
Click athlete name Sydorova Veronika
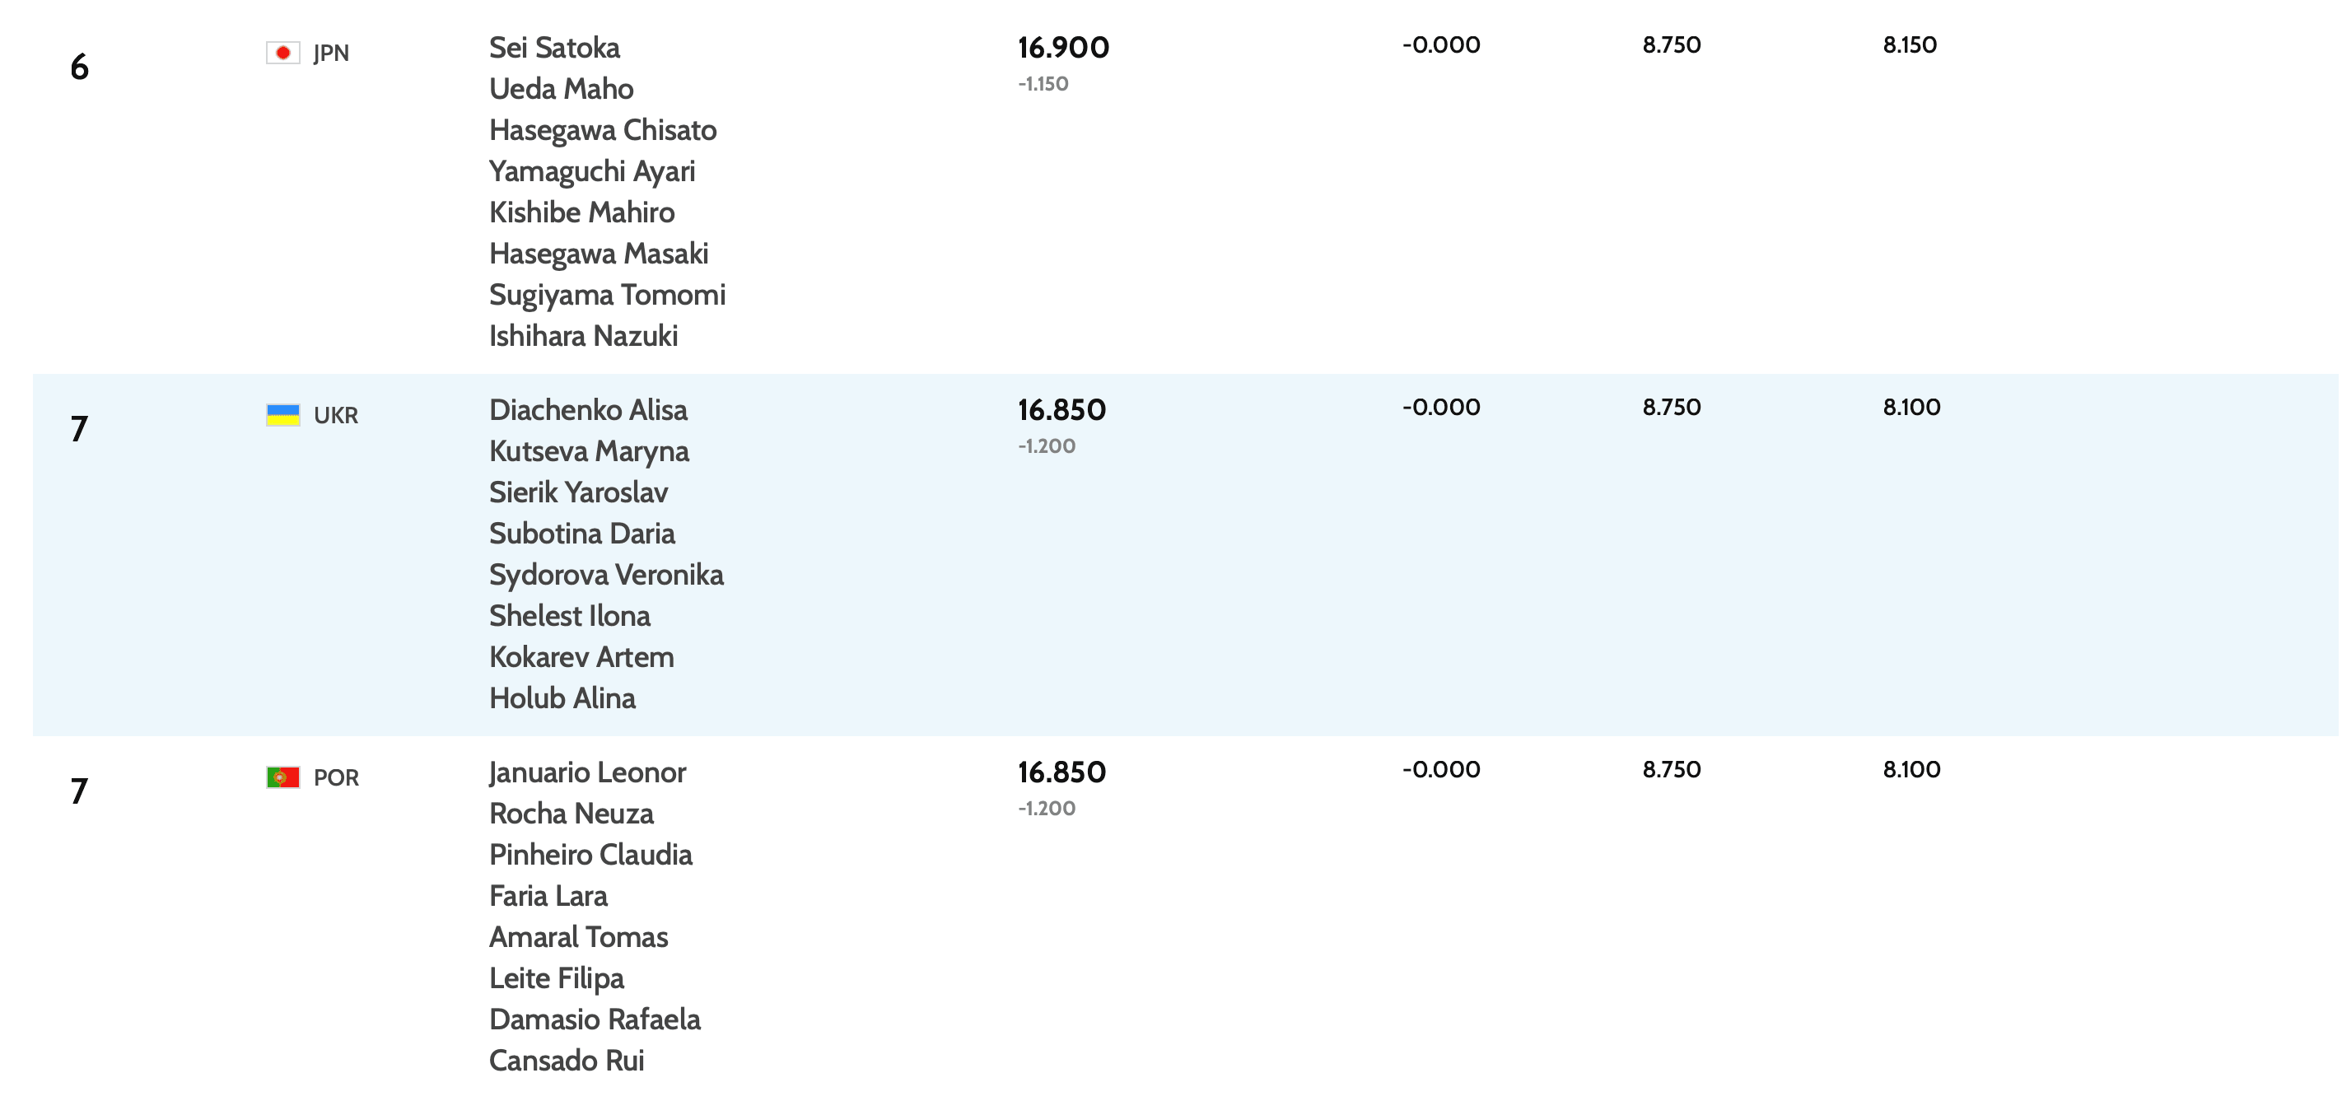point(605,575)
